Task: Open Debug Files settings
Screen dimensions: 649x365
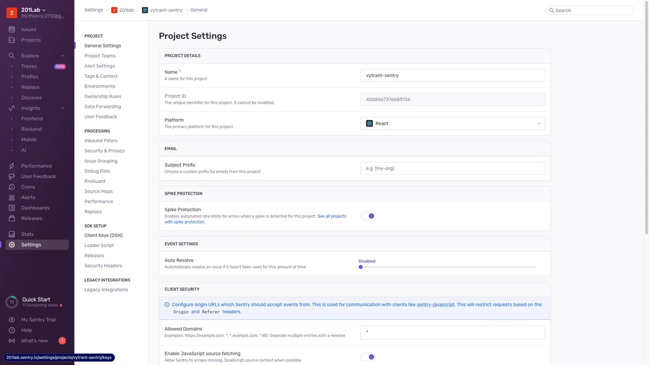Action: [97, 171]
